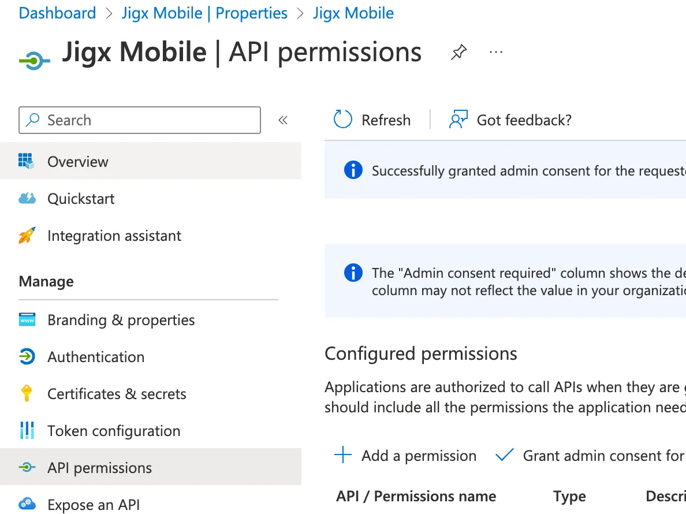This screenshot has width=686, height=514.
Task: Click the info icon in Admin consent notice
Action: tap(353, 273)
